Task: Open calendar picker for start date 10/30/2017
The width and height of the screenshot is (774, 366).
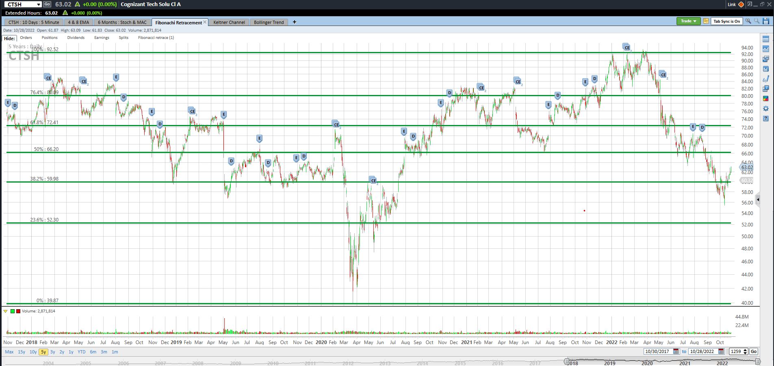Action: pyautogui.click(x=676, y=351)
